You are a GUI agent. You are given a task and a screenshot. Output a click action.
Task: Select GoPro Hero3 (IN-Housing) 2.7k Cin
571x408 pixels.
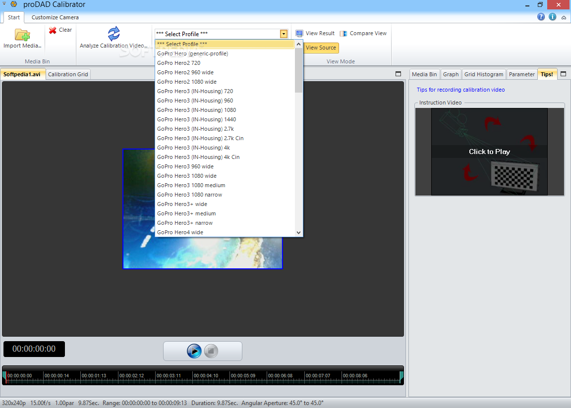225,139
